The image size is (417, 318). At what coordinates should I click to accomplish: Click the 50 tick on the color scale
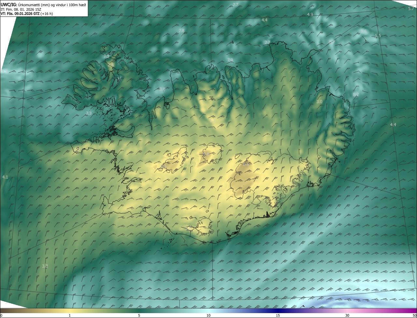[x=414, y=316]
